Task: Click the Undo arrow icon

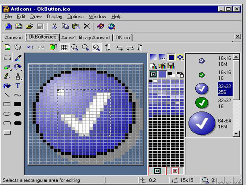Action: pyautogui.click(x=30, y=47)
